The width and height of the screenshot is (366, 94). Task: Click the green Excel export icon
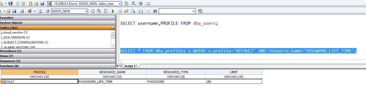[x=200, y=11]
